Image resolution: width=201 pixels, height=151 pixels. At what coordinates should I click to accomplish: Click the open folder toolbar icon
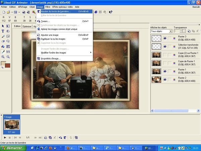click(8, 12)
